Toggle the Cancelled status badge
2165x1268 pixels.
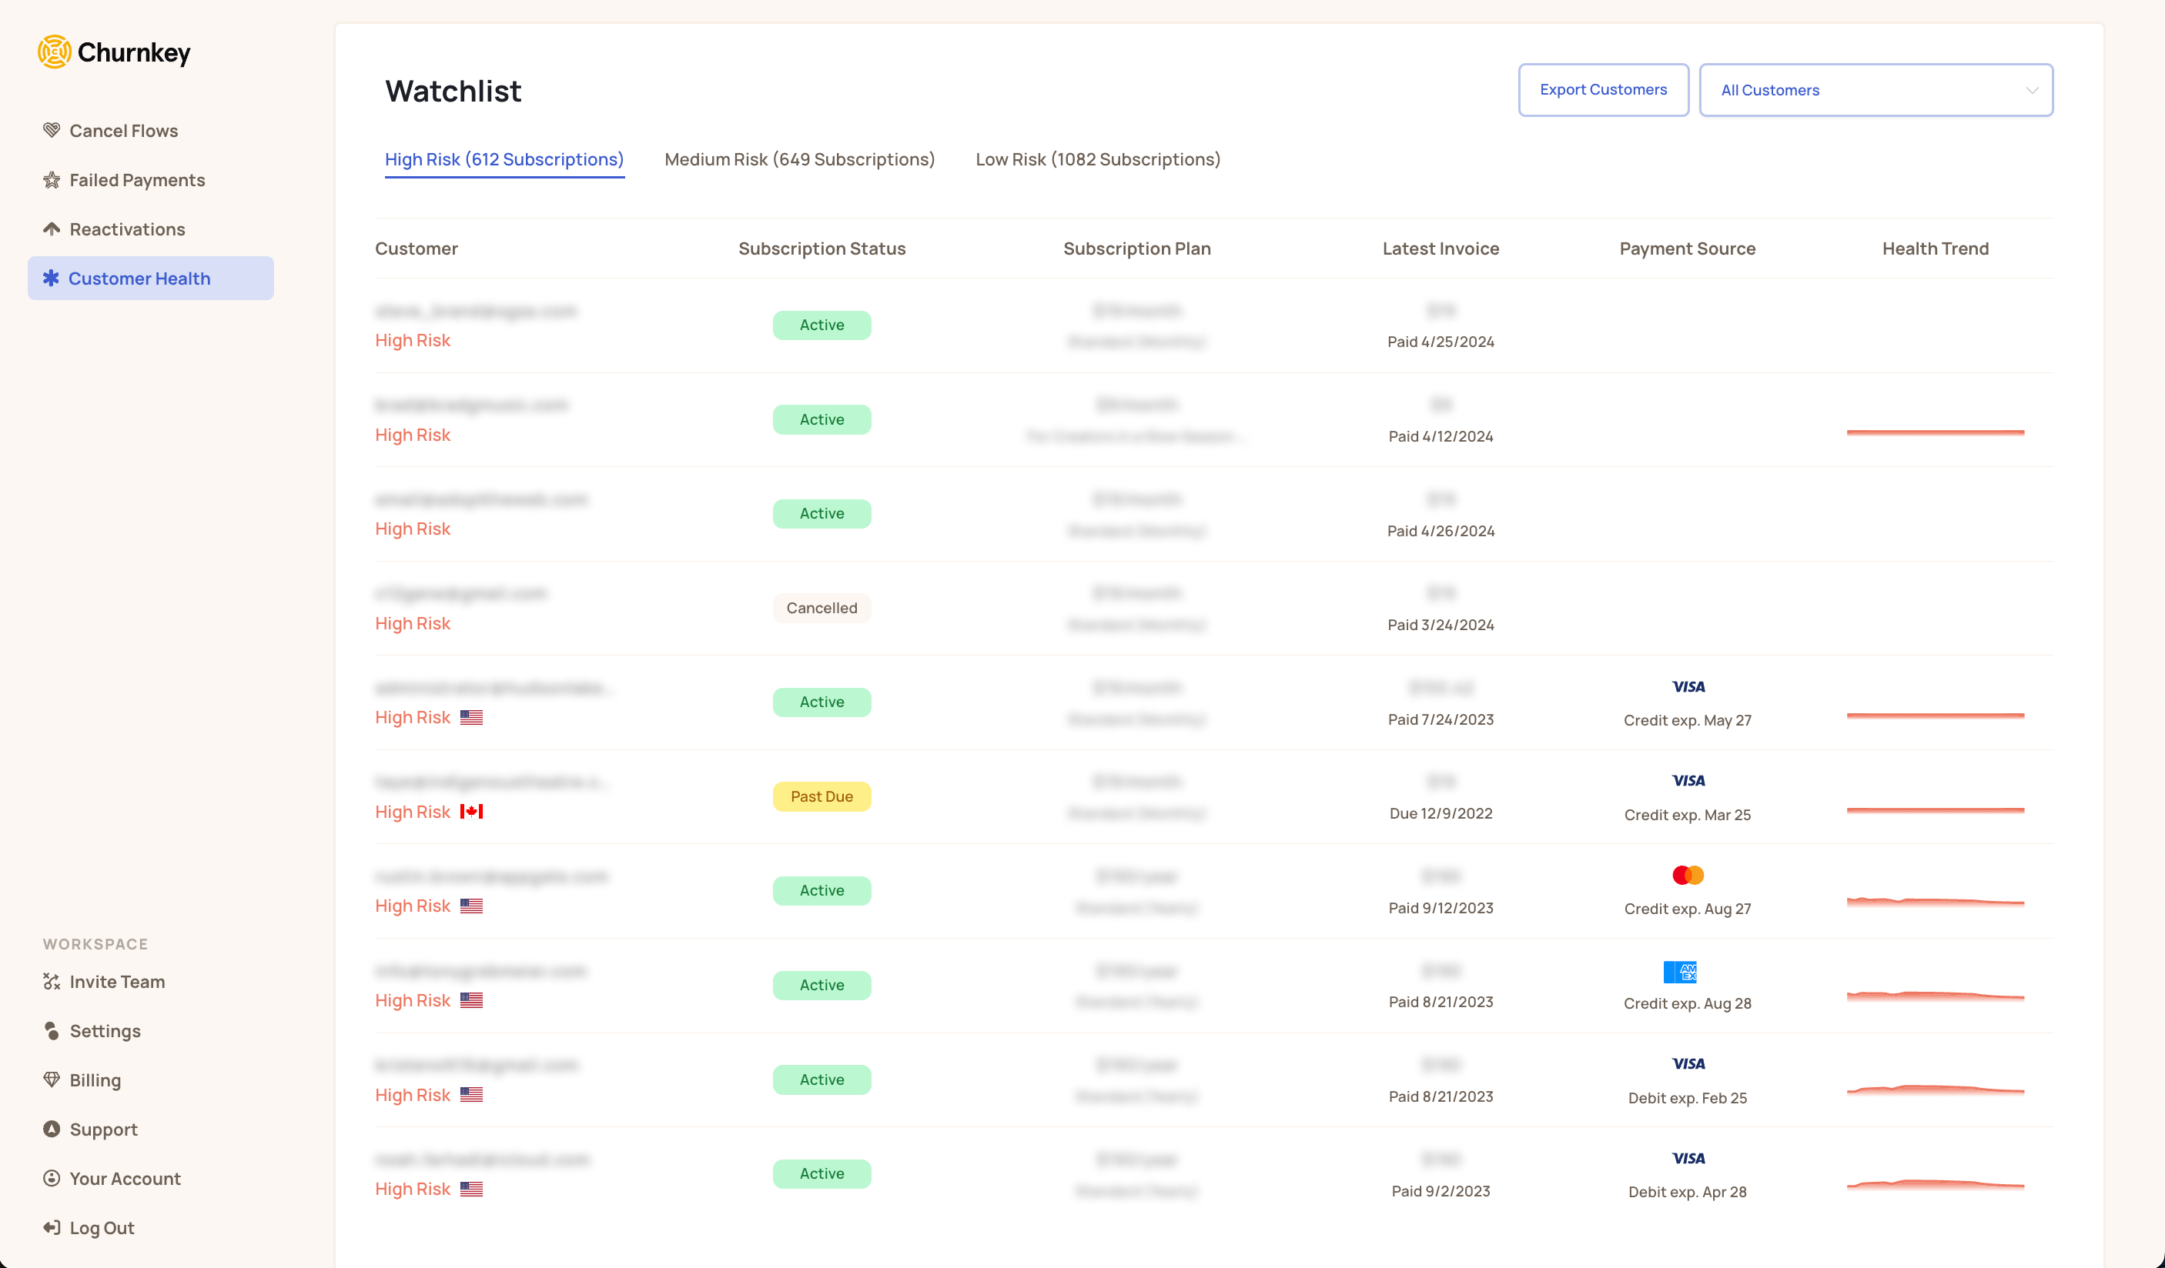click(x=821, y=607)
